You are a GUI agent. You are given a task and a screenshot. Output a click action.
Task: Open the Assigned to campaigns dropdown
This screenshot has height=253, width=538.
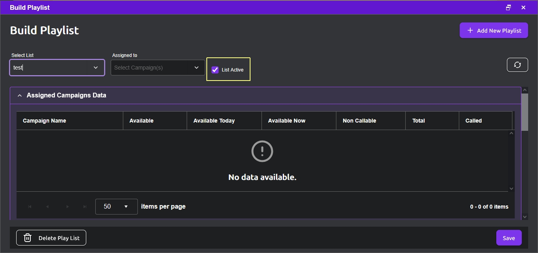[x=158, y=68]
